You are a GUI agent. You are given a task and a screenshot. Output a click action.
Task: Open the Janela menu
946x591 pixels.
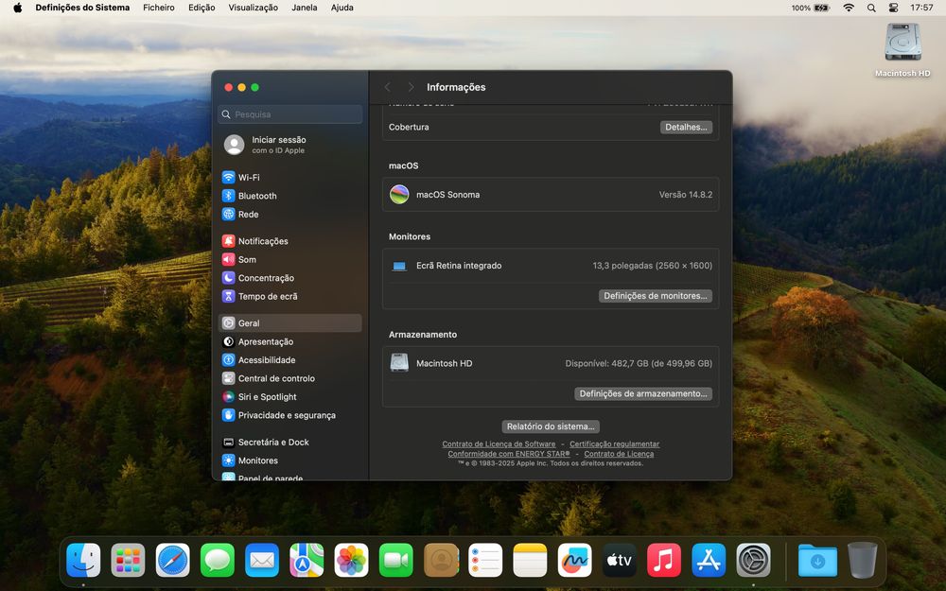click(x=304, y=8)
